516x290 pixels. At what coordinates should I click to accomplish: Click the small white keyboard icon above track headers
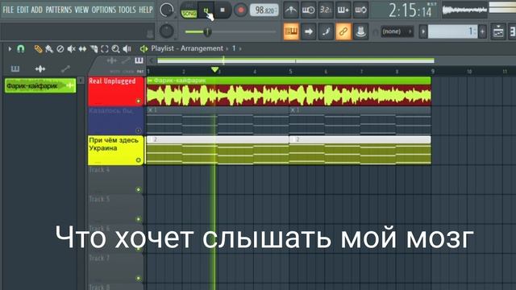(139, 60)
